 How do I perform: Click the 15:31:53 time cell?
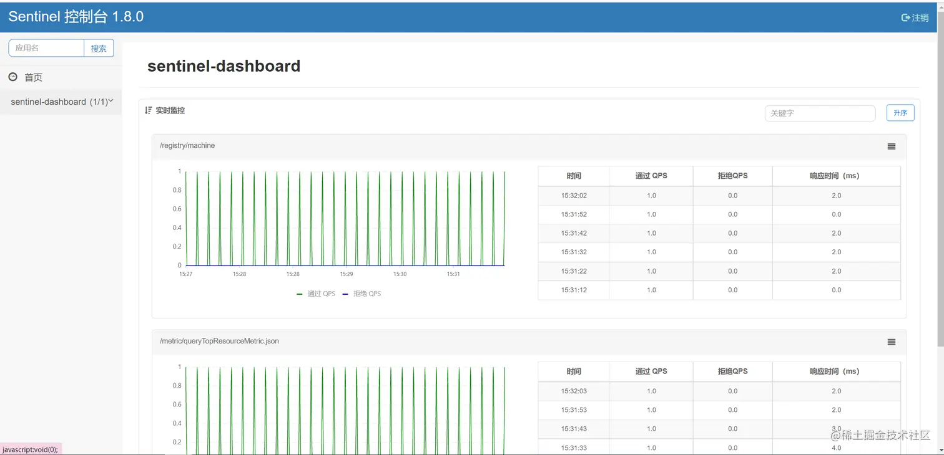574,410
